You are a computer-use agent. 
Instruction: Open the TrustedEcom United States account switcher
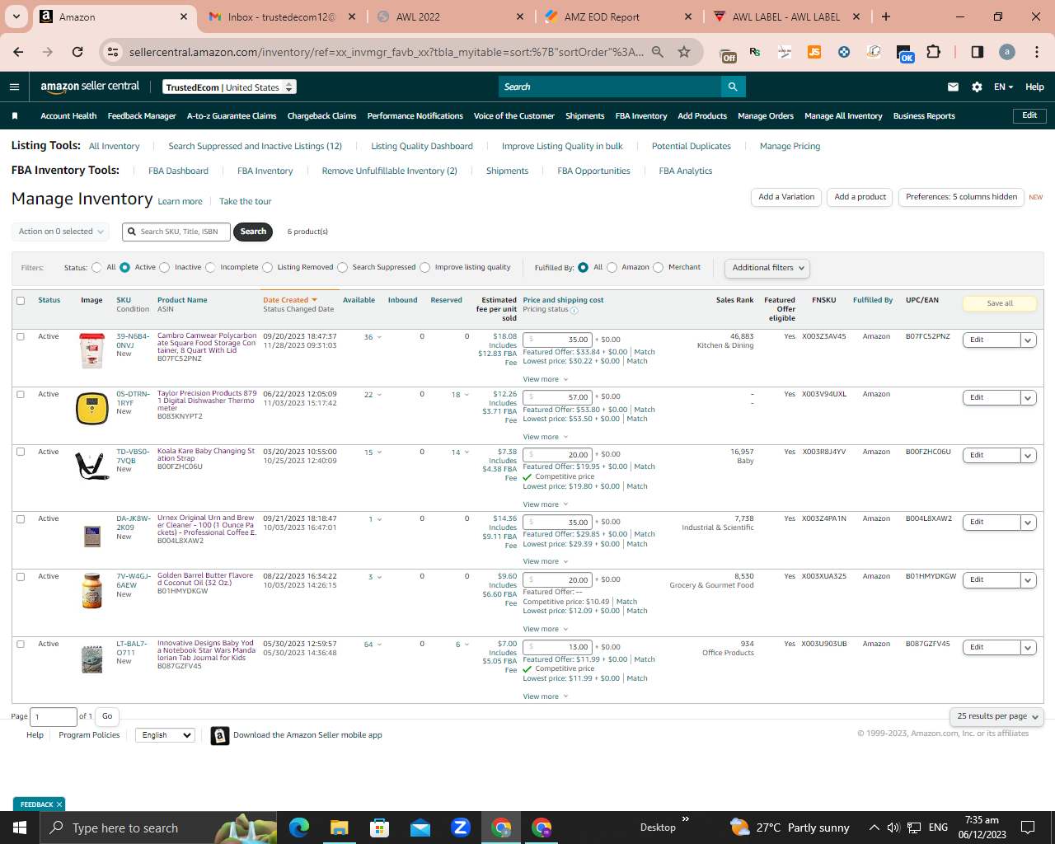point(229,87)
